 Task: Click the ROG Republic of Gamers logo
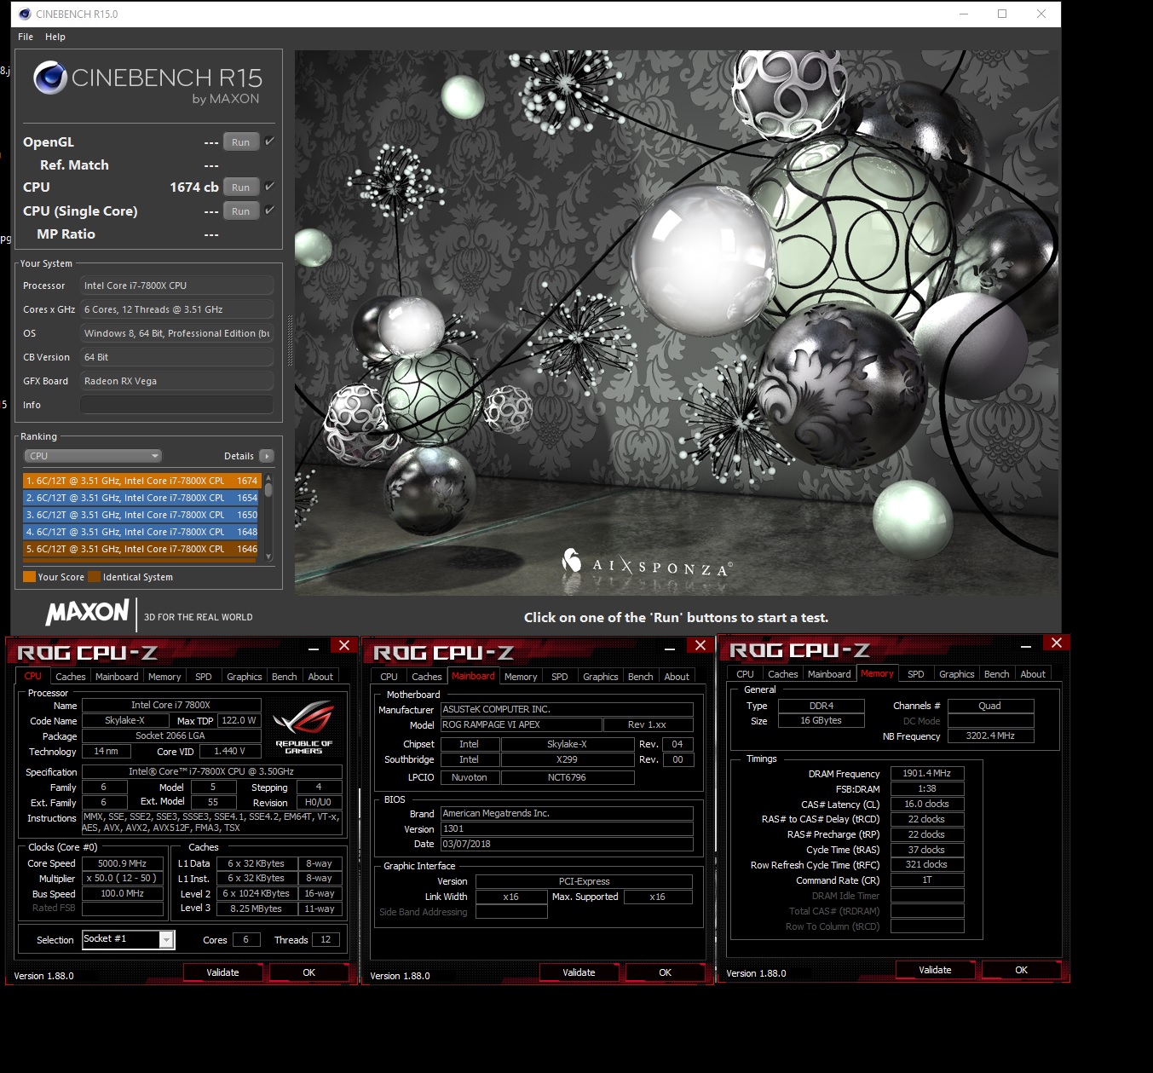coord(303,726)
